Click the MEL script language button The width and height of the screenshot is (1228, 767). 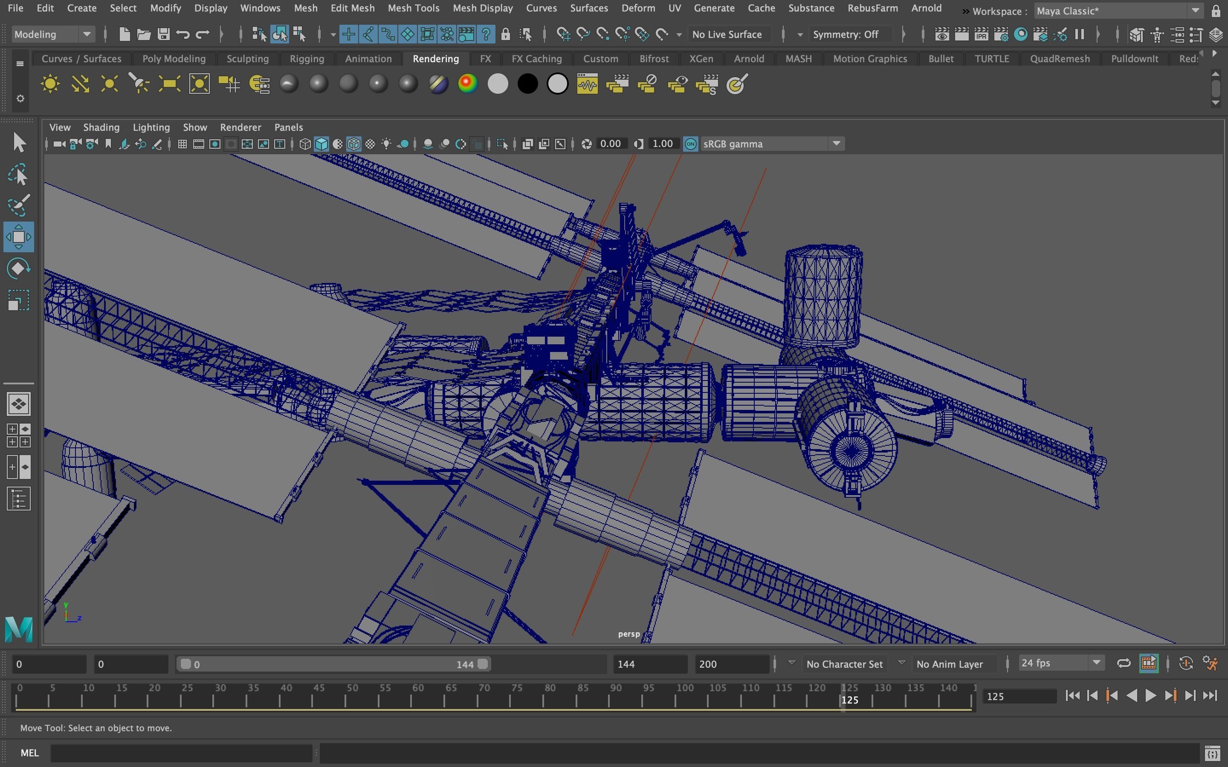click(x=29, y=753)
